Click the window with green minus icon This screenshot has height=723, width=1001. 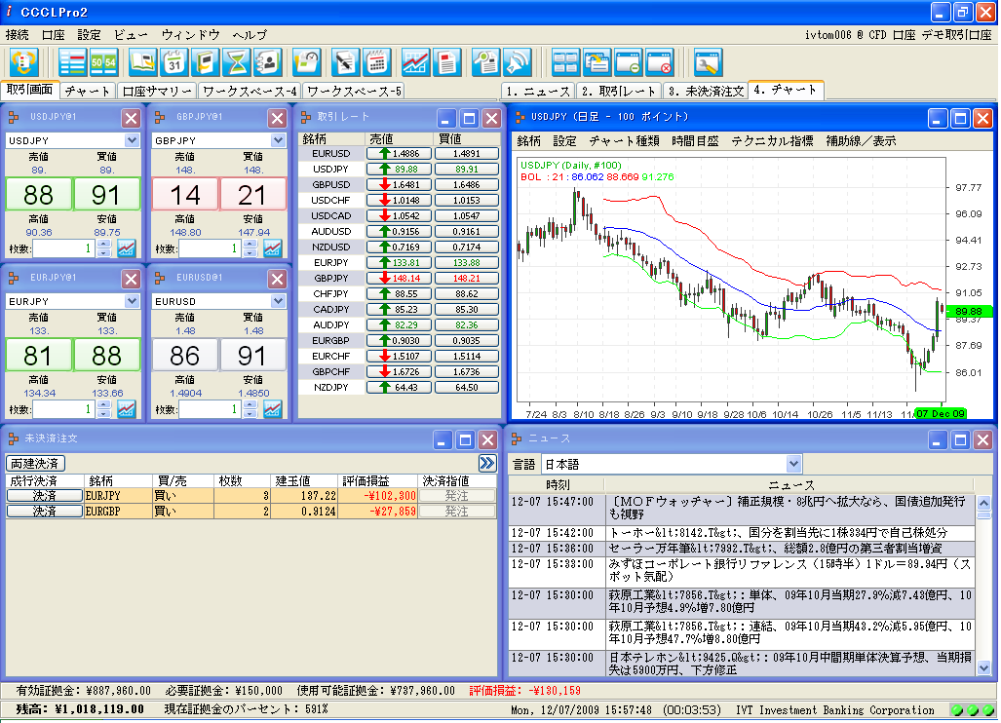pyautogui.click(x=628, y=62)
